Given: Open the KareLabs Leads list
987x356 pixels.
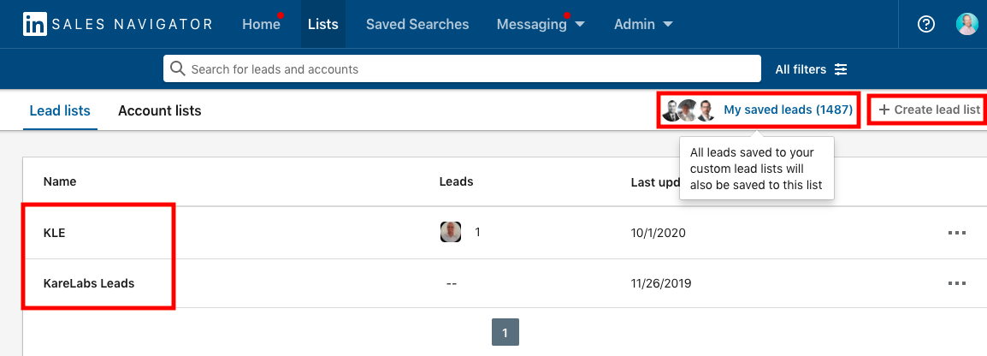Looking at the screenshot, I should [x=89, y=283].
